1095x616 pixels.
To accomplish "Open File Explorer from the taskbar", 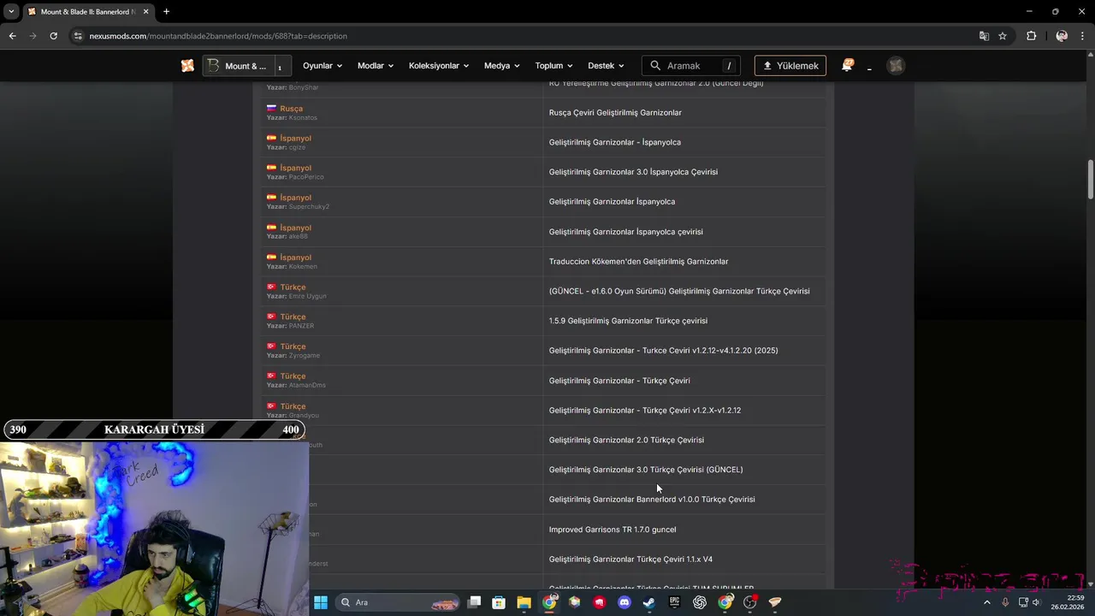I will [x=524, y=602].
